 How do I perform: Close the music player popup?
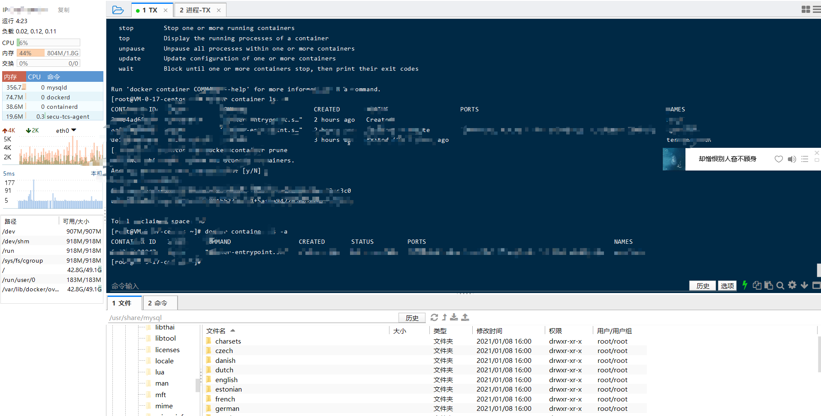click(x=817, y=153)
